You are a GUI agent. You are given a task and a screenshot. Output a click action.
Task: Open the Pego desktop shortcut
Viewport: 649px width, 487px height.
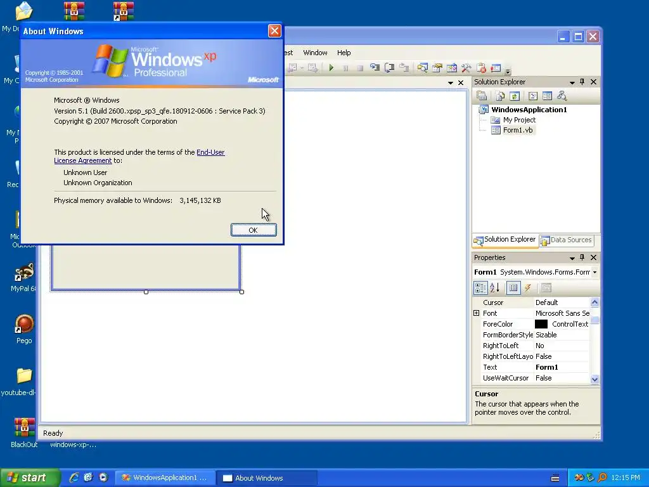click(x=24, y=330)
